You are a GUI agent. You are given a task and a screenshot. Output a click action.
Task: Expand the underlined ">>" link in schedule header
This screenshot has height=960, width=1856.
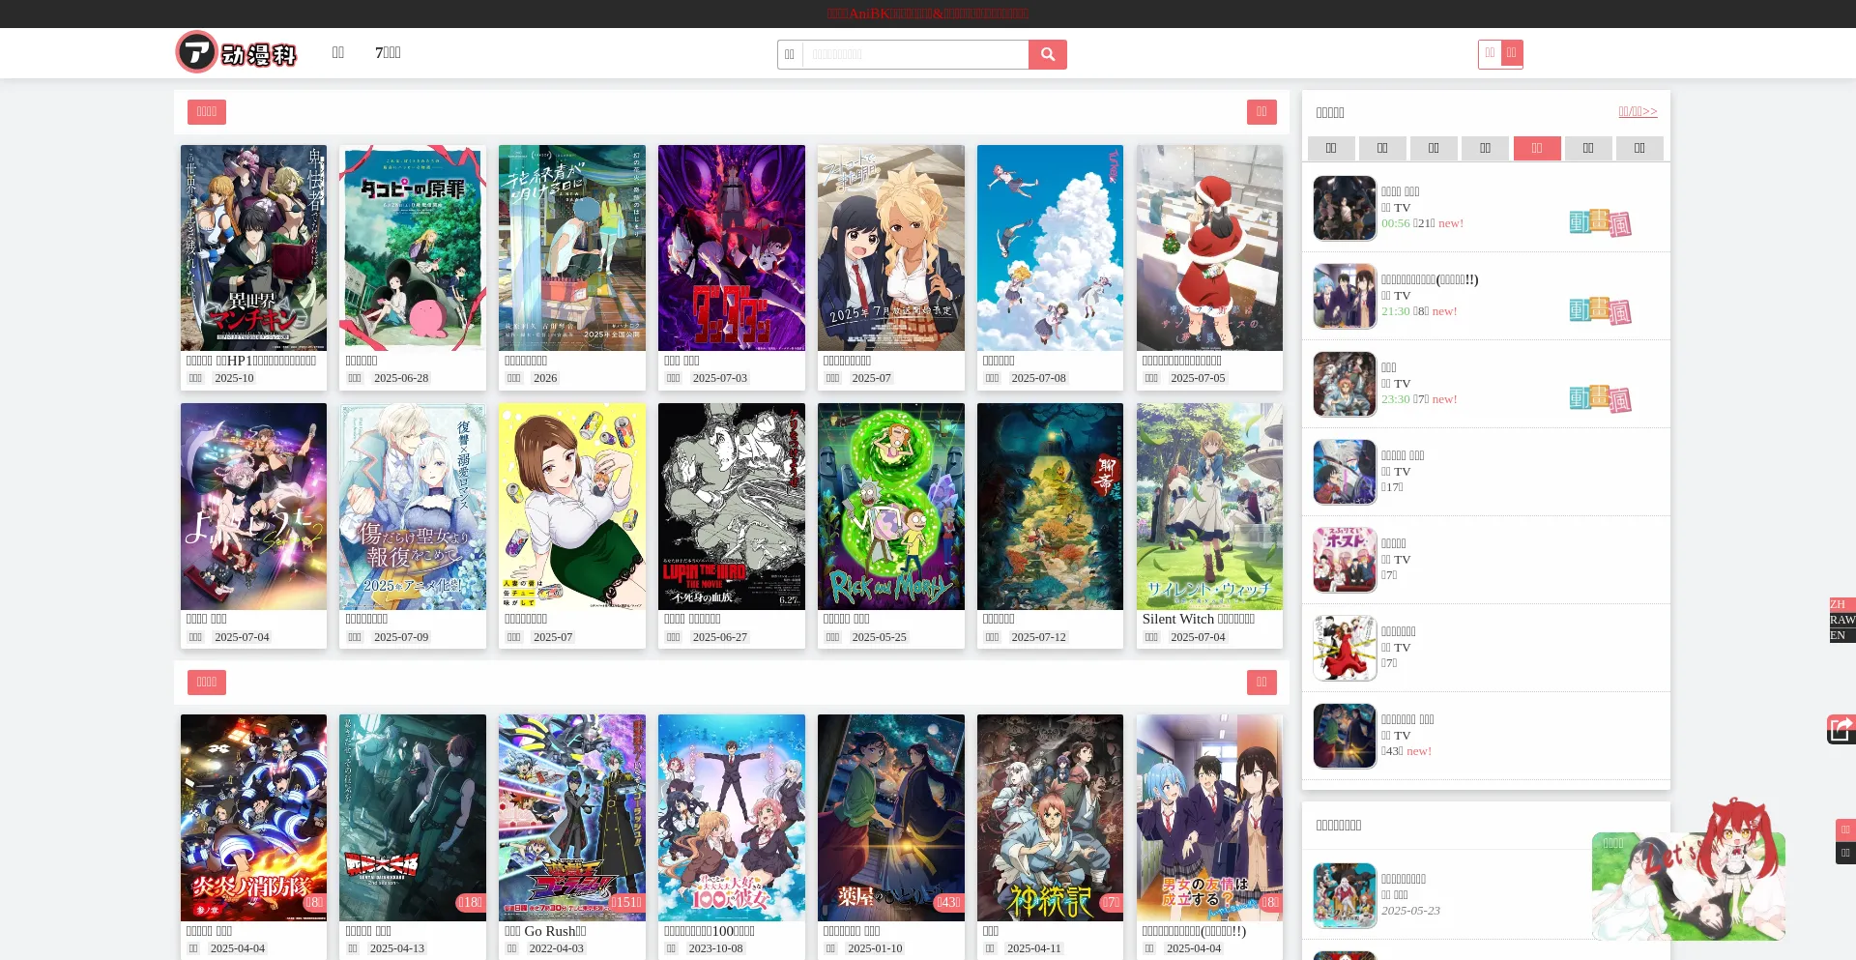point(1638,112)
